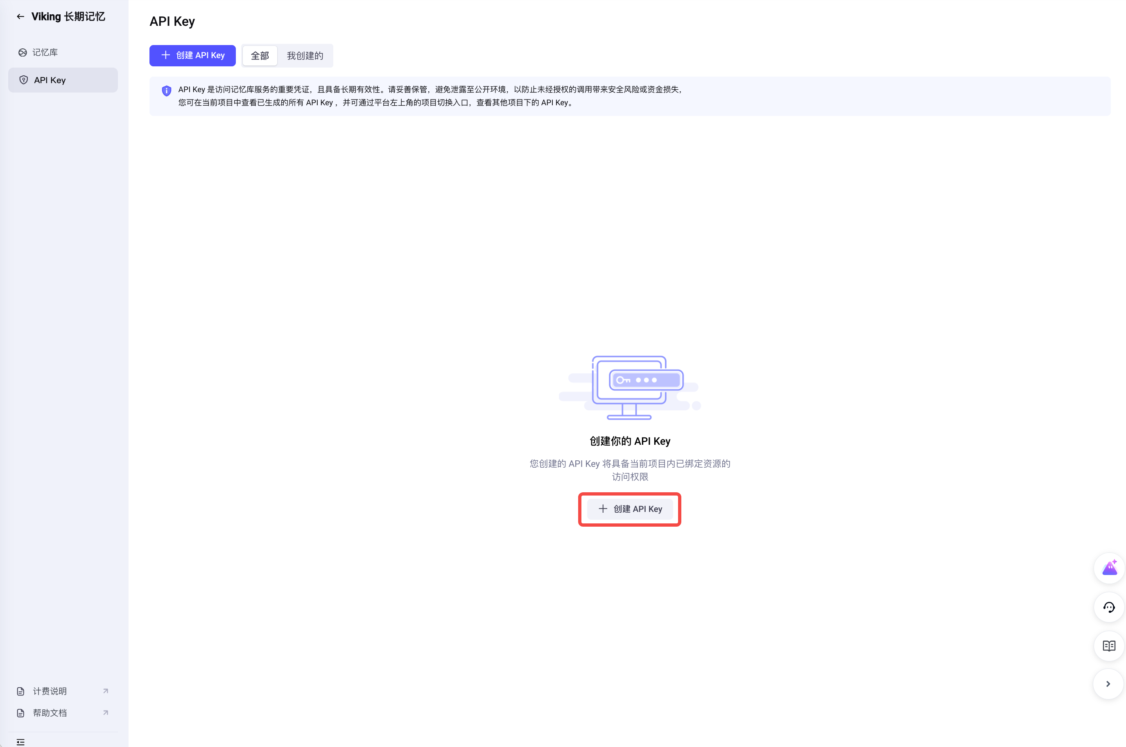Open the 记忆库 sidebar item
Viewport: 1126px width, 747px height.
[x=45, y=52]
